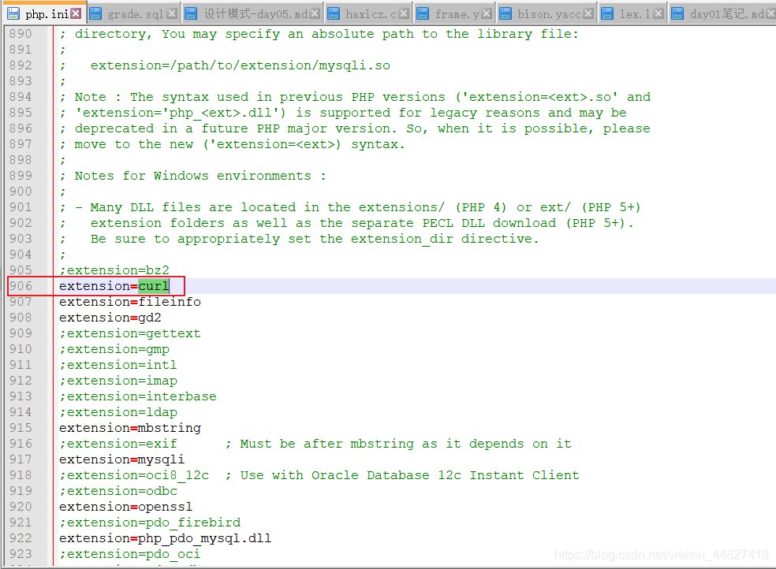Click the ';extension=intl' line

tap(118, 365)
